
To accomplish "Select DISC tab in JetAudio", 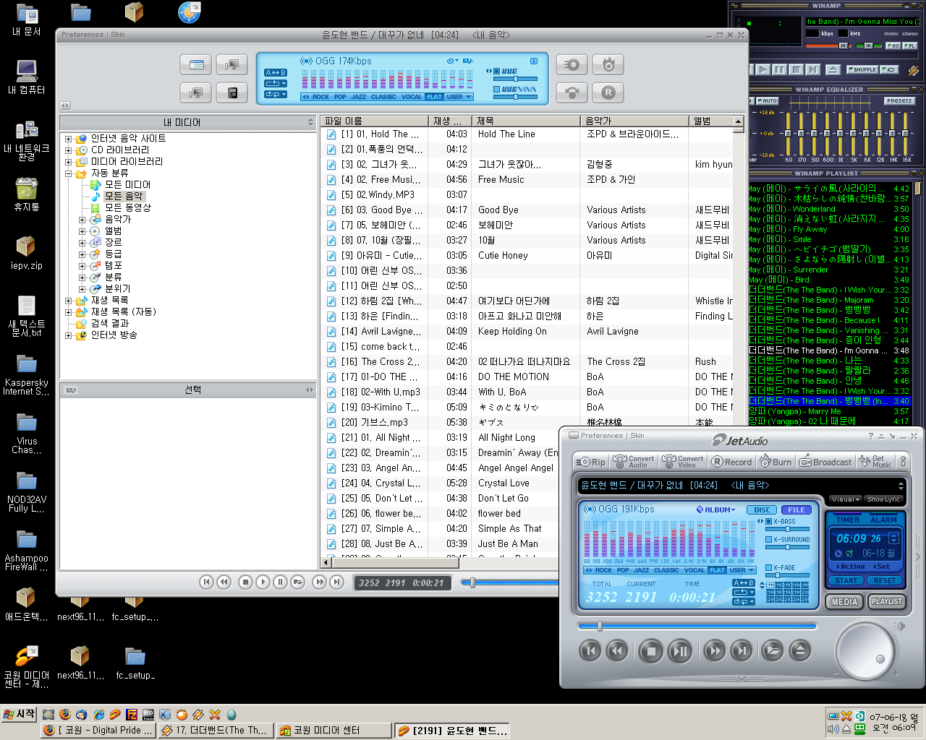I will [762, 509].
